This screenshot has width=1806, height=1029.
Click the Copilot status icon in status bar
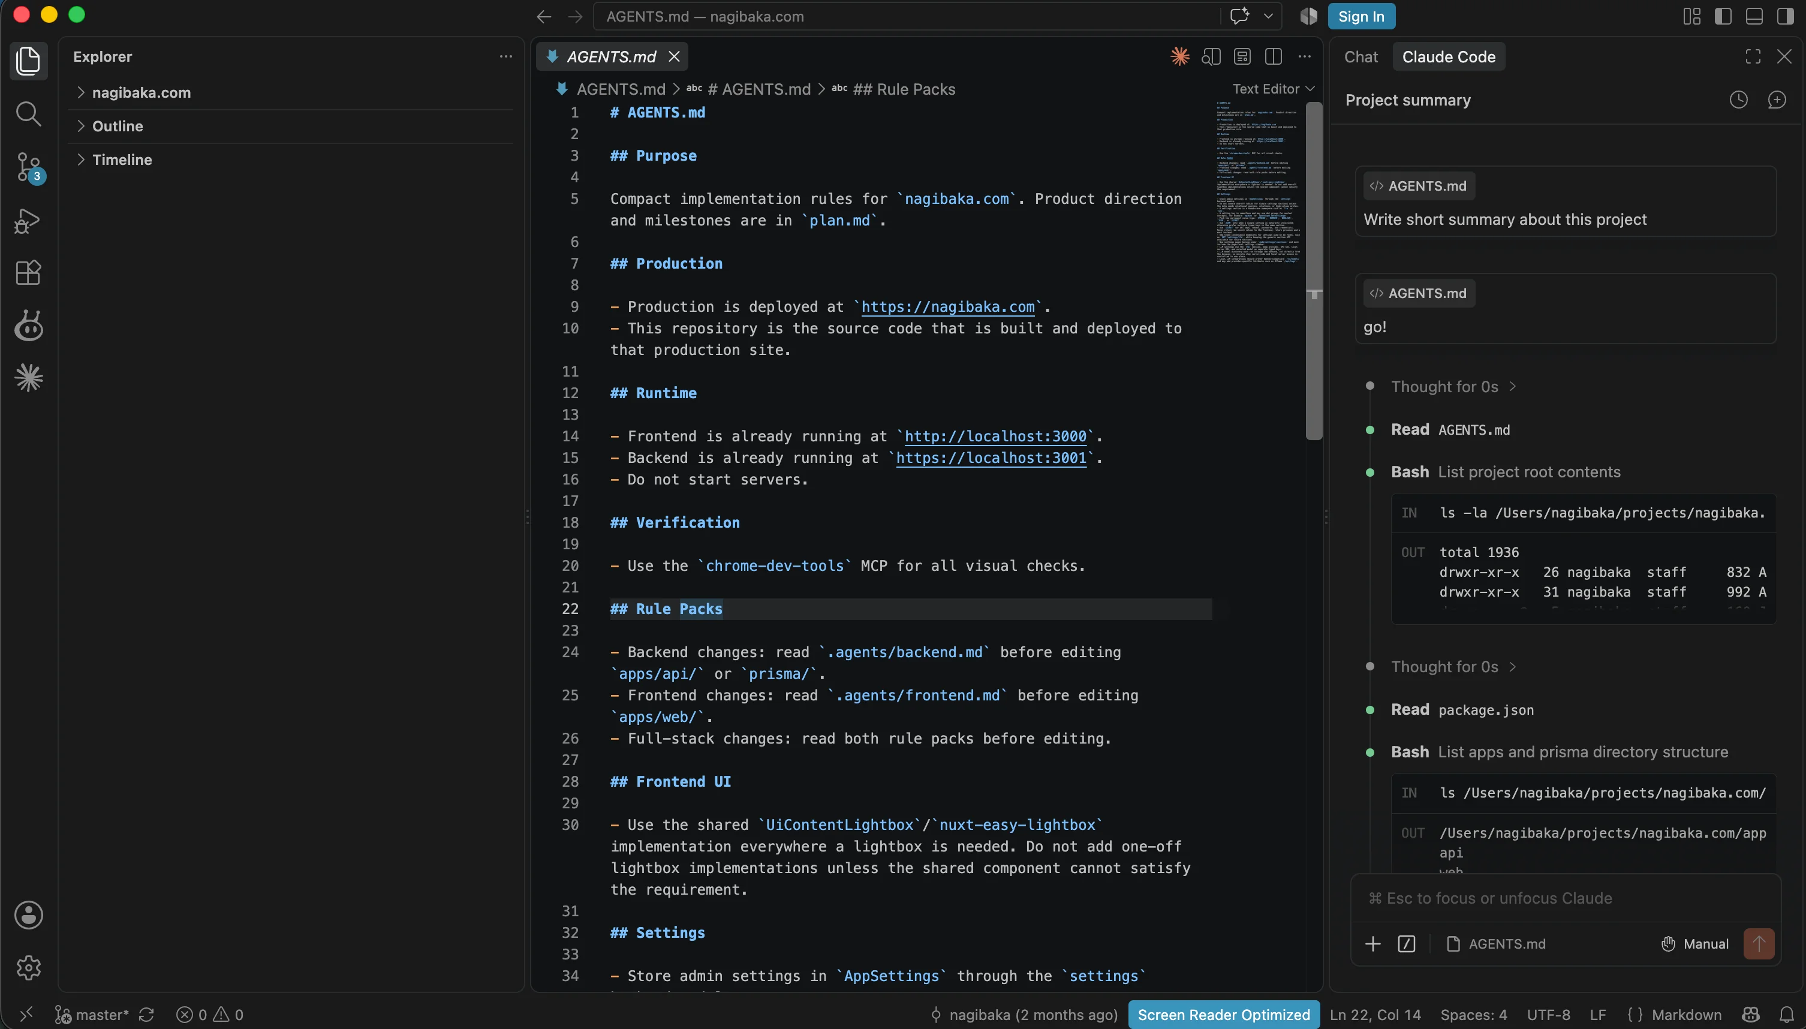pos(1751,1015)
